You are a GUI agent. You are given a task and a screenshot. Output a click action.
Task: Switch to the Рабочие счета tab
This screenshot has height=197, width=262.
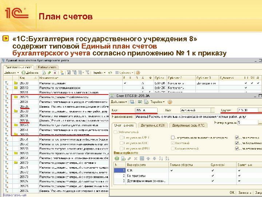point(47,67)
